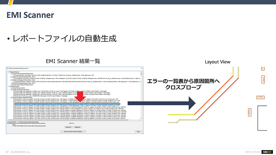The image size is (276, 155).
Task: Check Critical Net Changing Reference Plane - Part C
Action: [x=12, y=83]
